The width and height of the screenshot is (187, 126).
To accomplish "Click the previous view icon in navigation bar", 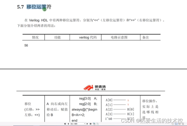I will click(94, 124).
